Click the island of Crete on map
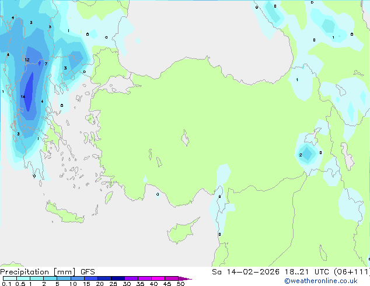 click(65, 213)
